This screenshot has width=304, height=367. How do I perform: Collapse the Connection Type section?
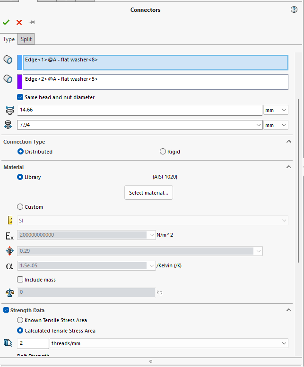pos(289,141)
